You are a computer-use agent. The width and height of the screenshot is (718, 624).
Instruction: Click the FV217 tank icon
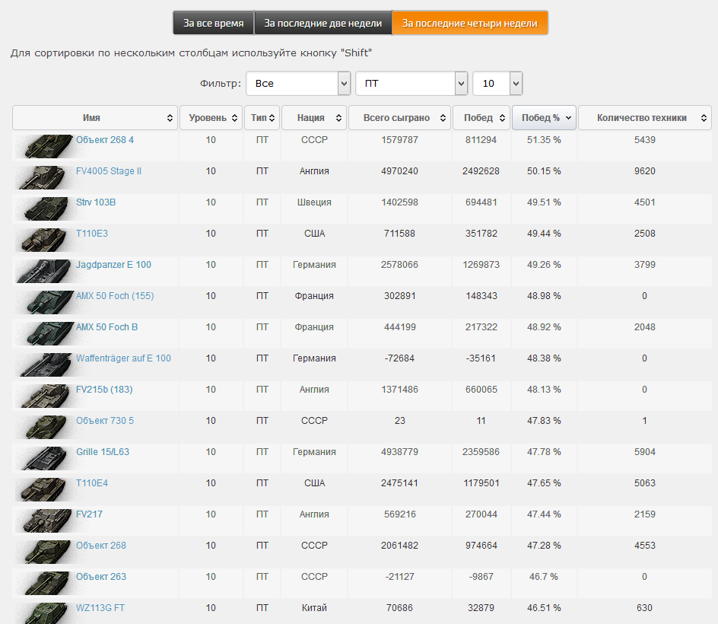point(44,521)
